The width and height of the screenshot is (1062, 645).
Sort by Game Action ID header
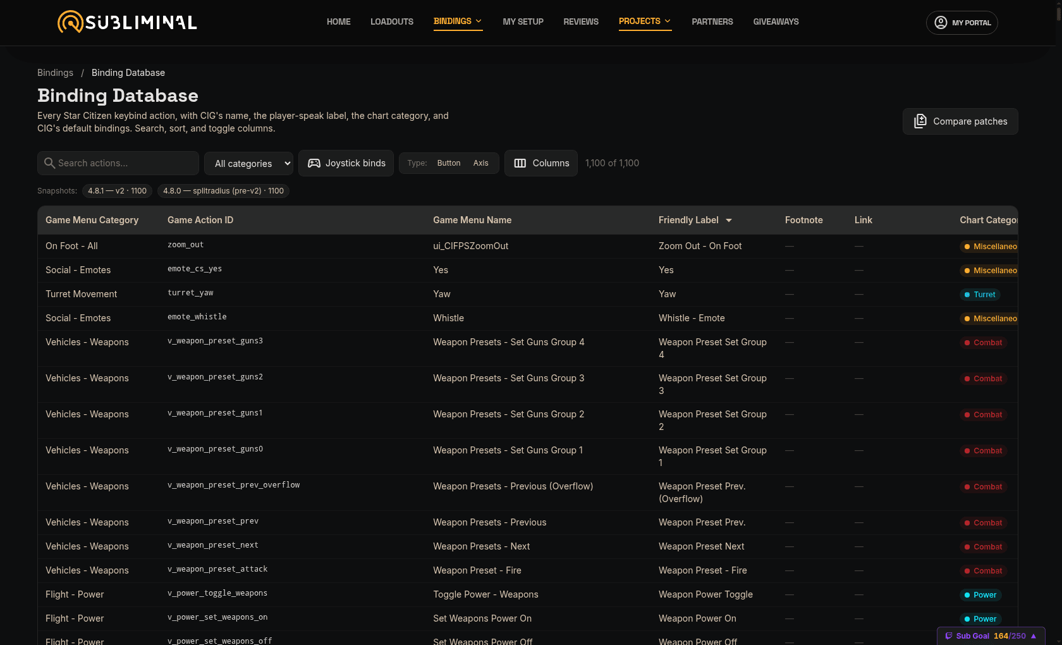(x=200, y=220)
